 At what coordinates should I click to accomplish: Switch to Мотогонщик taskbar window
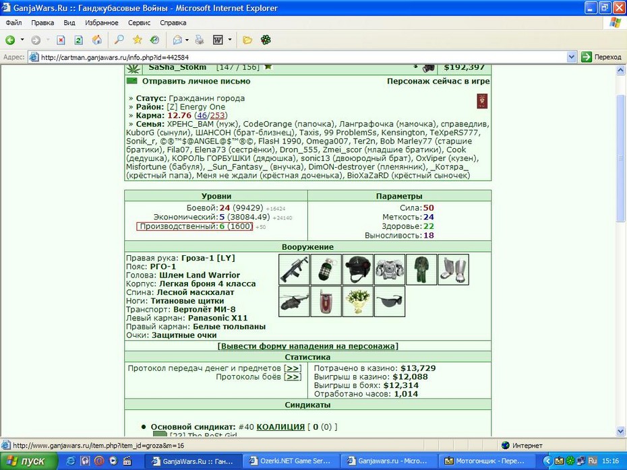(487, 461)
